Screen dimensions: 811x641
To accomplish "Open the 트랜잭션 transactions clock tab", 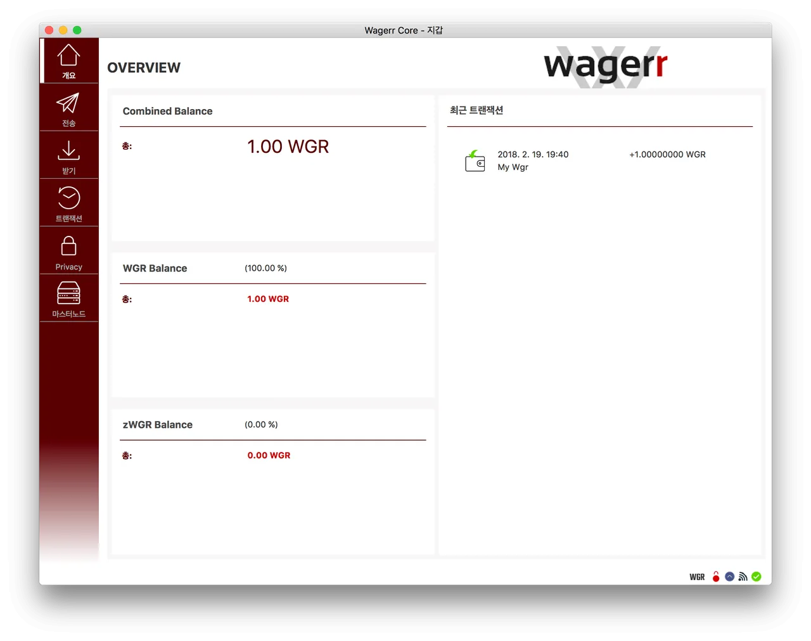I will [x=69, y=203].
